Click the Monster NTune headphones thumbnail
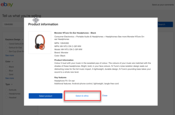 40,42
